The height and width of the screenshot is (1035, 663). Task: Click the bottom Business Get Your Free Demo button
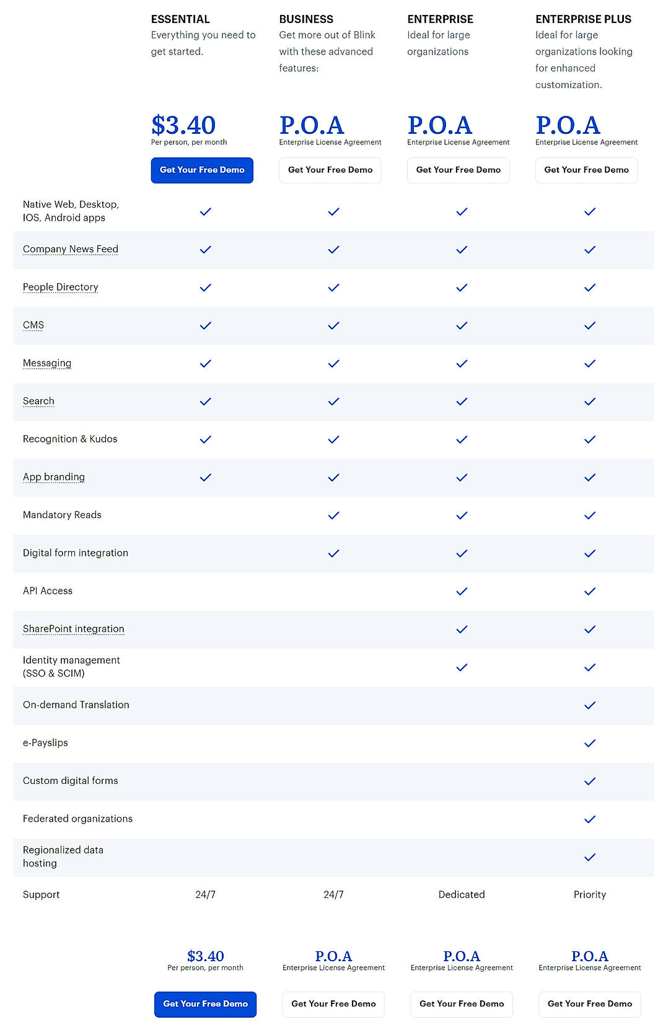333,1004
